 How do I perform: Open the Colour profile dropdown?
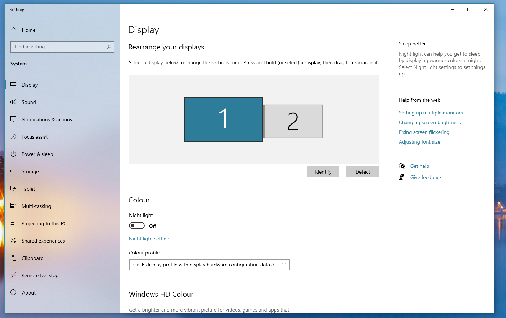click(209, 265)
